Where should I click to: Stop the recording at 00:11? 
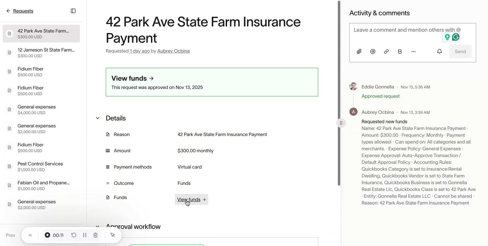click(x=48, y=235)
